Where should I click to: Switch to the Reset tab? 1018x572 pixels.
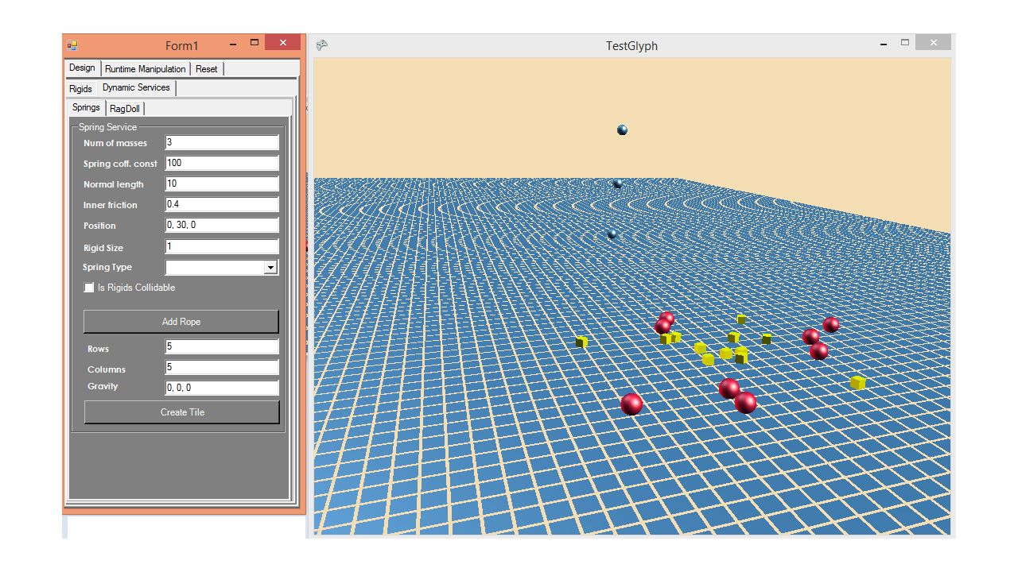click(207, 68)
